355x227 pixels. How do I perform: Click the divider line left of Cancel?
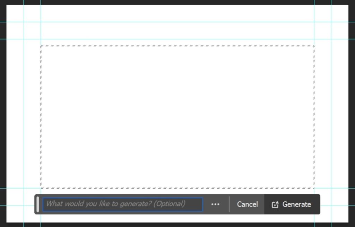pyautogui.click(x=229, y=204)
